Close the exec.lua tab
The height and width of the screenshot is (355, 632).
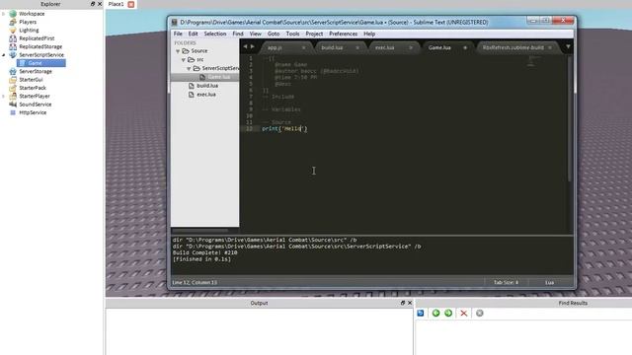[411, 48]
